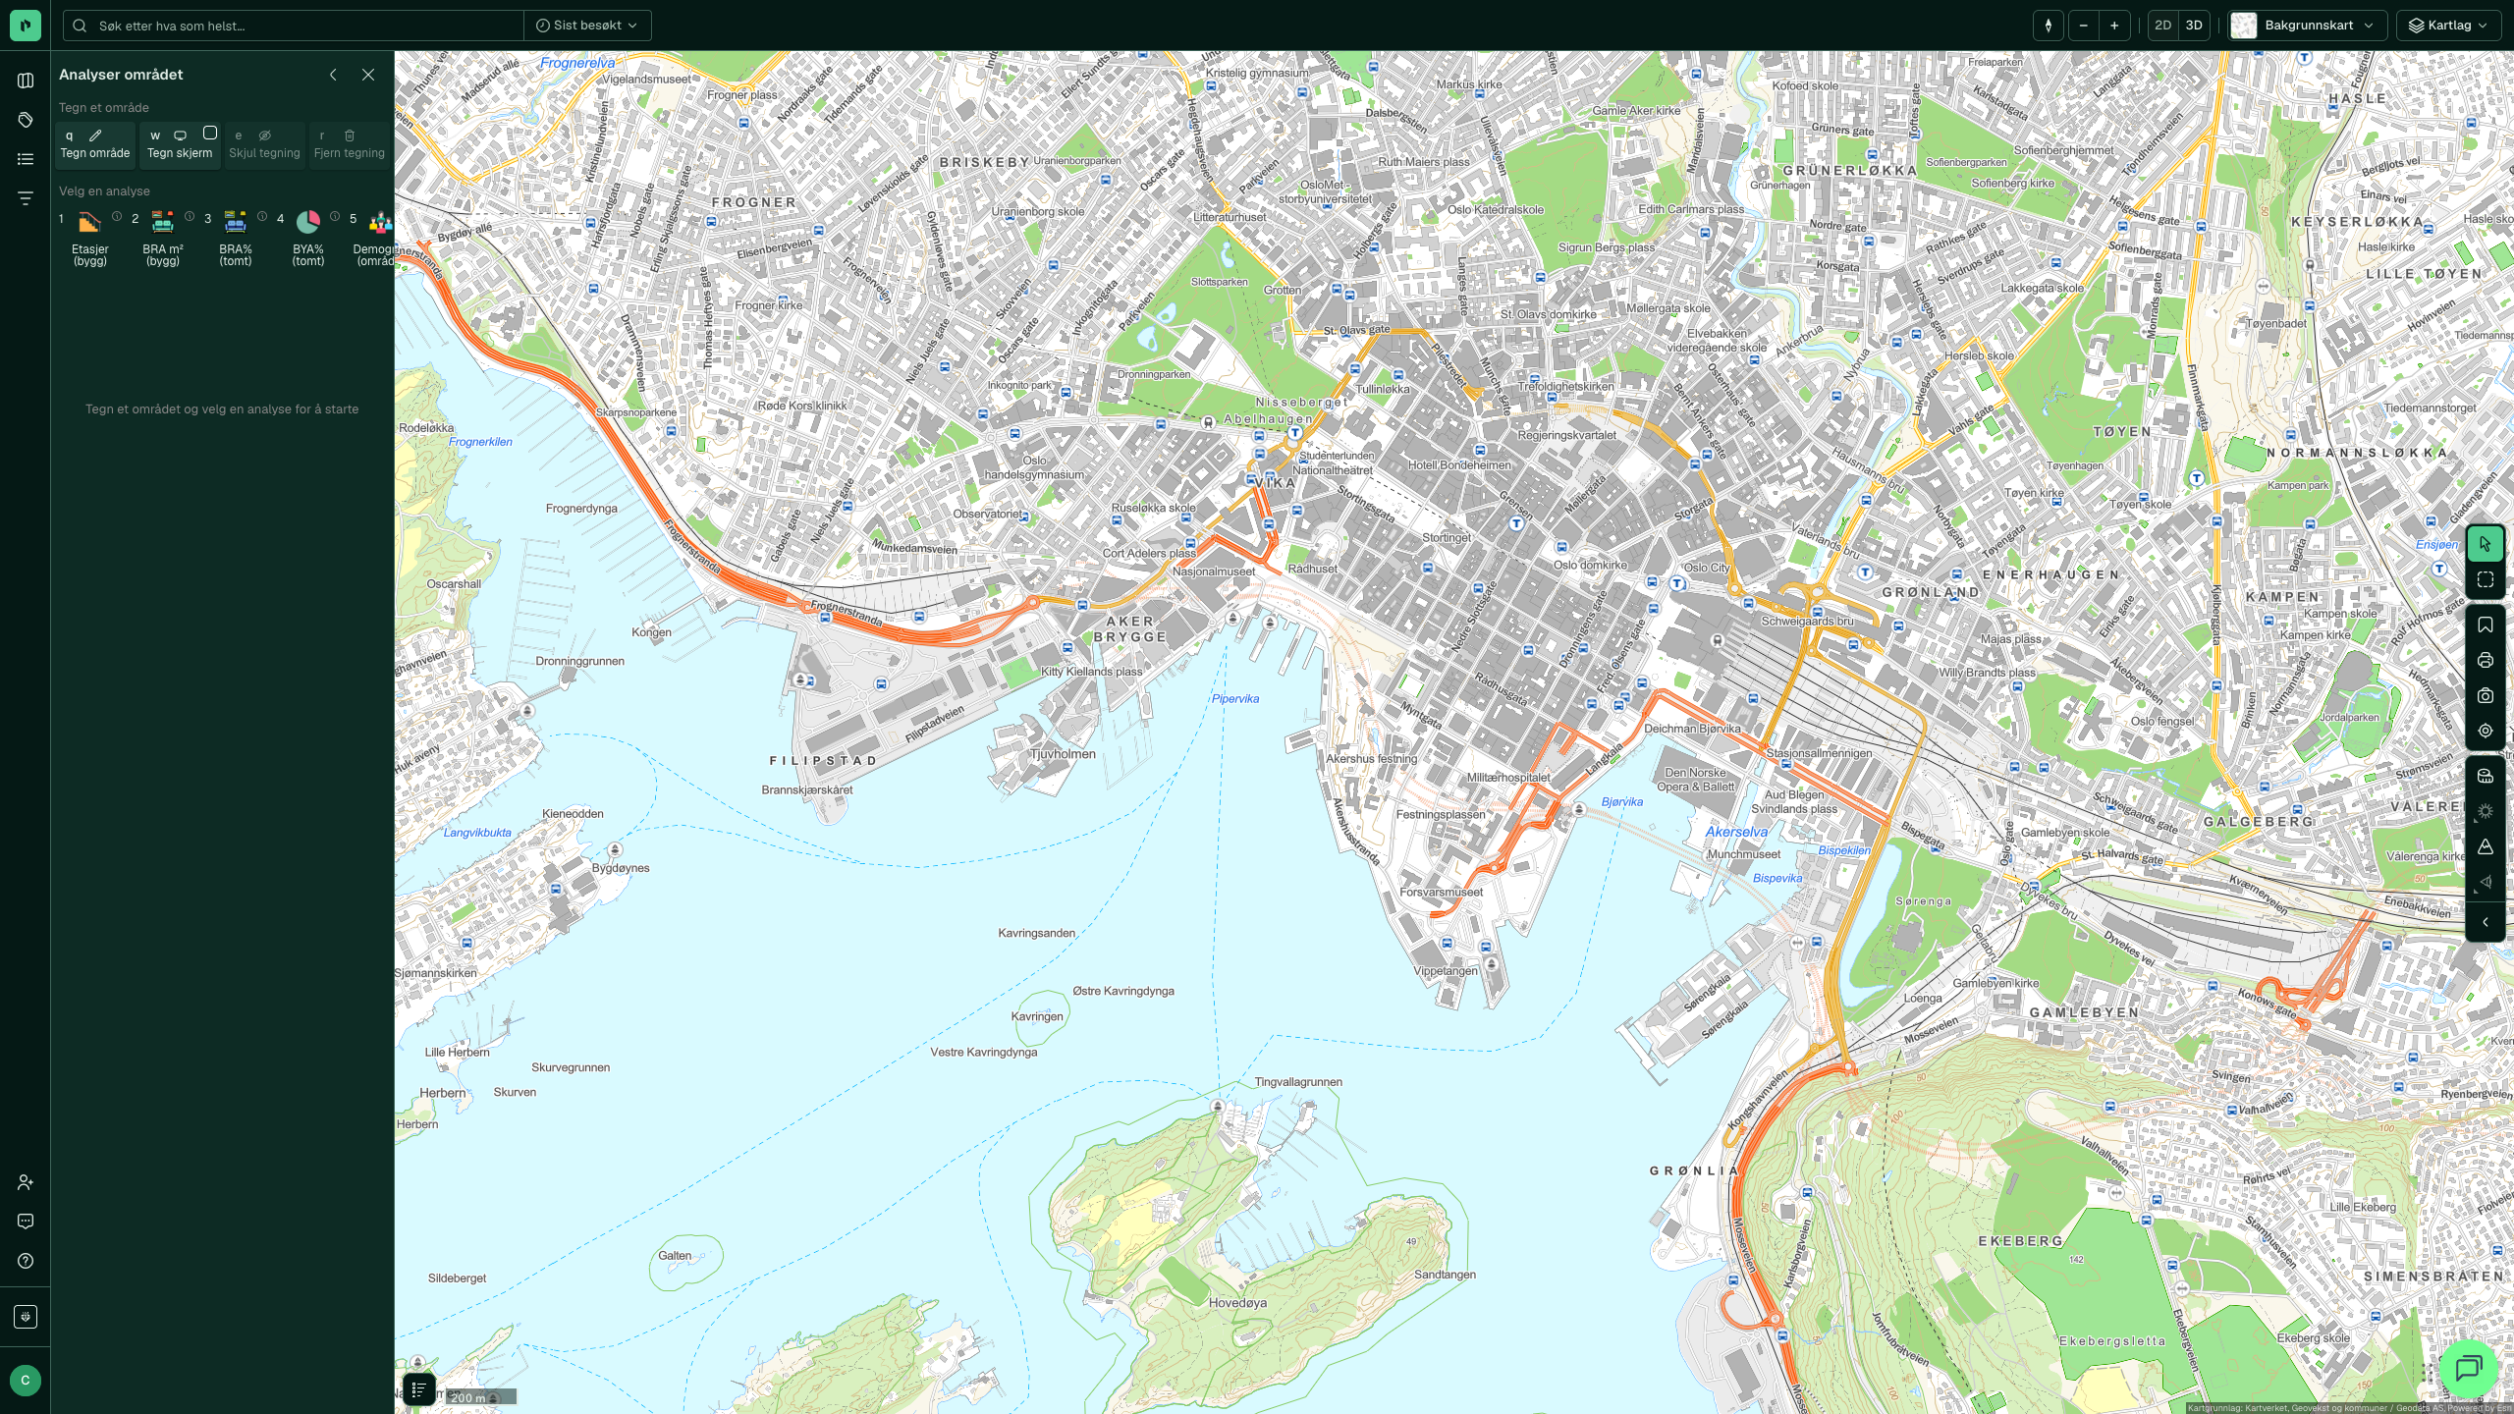Switch map to 2D view

(x=2162, y=26)
